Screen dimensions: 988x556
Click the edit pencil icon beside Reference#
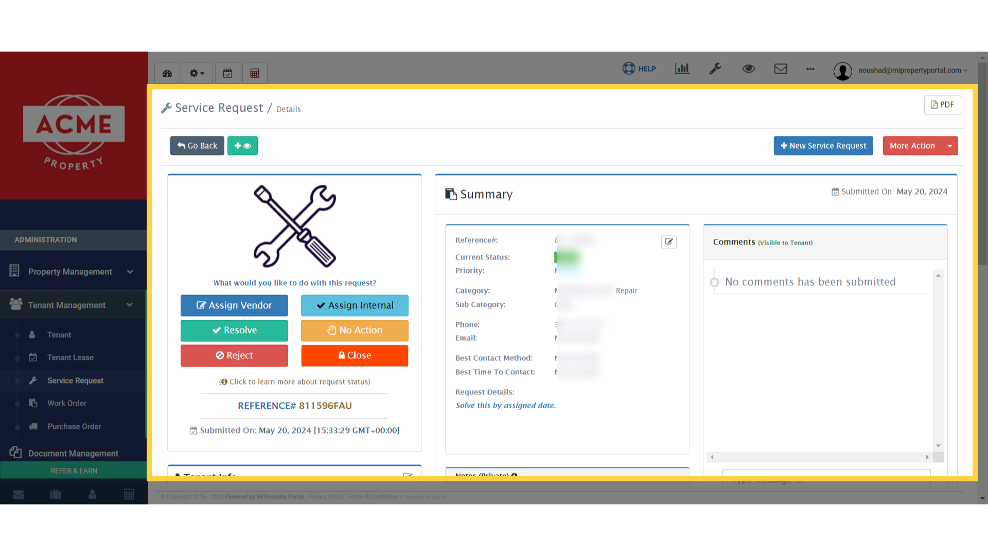(x=668, y=241)
